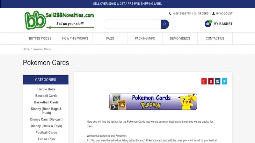Select Disney (Bean Bags & Plush) category

(46, 111)
